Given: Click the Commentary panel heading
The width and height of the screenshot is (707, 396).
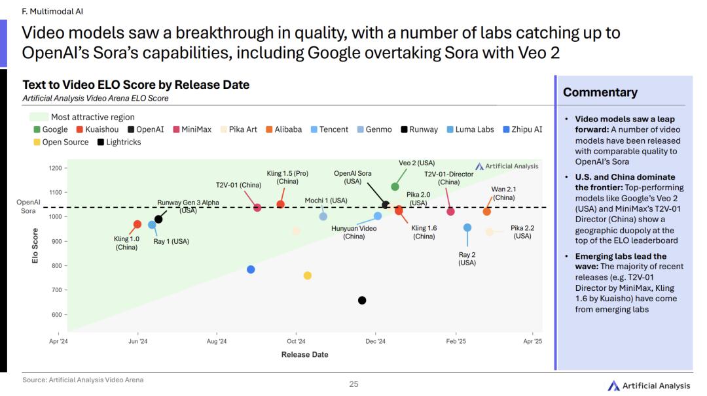Looking at the screenshot, I should click(x=600, y=92).
